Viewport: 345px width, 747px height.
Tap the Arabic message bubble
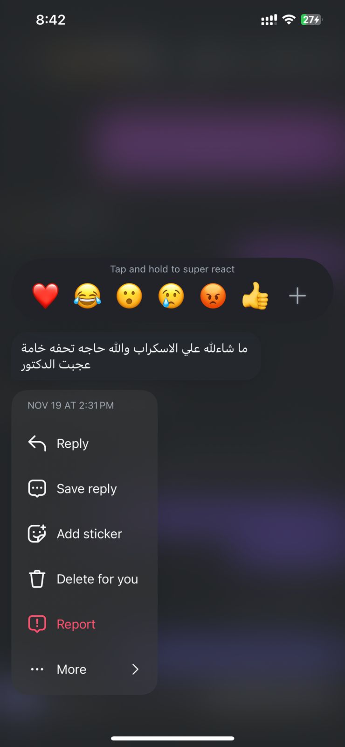136,356
